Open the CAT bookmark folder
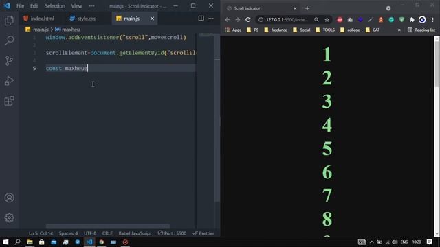 coord(373,30)
